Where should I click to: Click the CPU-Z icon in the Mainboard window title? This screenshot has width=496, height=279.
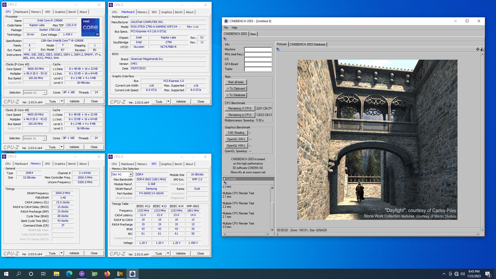(111, 5)
